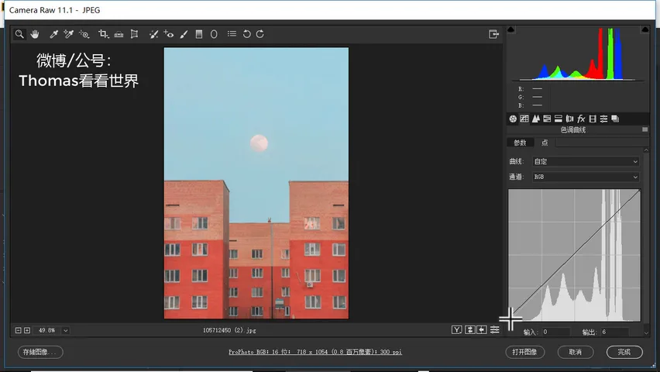Click the bottom-left curve point
This screenshot has width=660, height=372.
click(510, 318)
